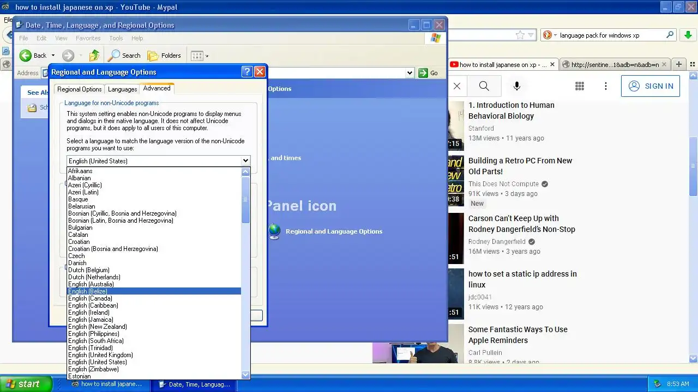Toggle the Folders pane button
The height and width of the screenshot is (392, 698).
(x=164, y=56)
